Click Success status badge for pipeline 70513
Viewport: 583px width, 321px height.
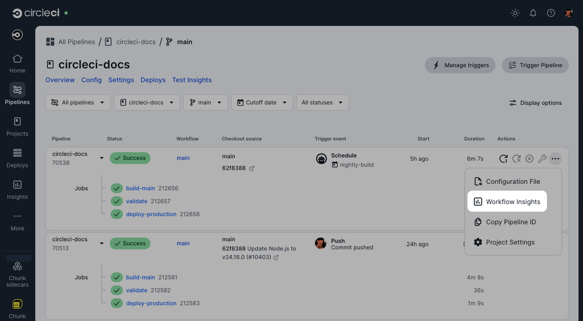130,243
